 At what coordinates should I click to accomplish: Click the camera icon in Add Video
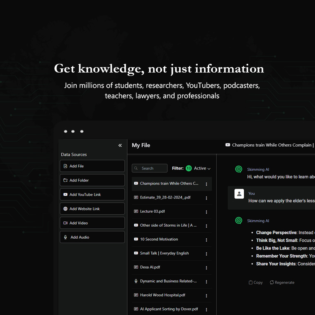65,223
